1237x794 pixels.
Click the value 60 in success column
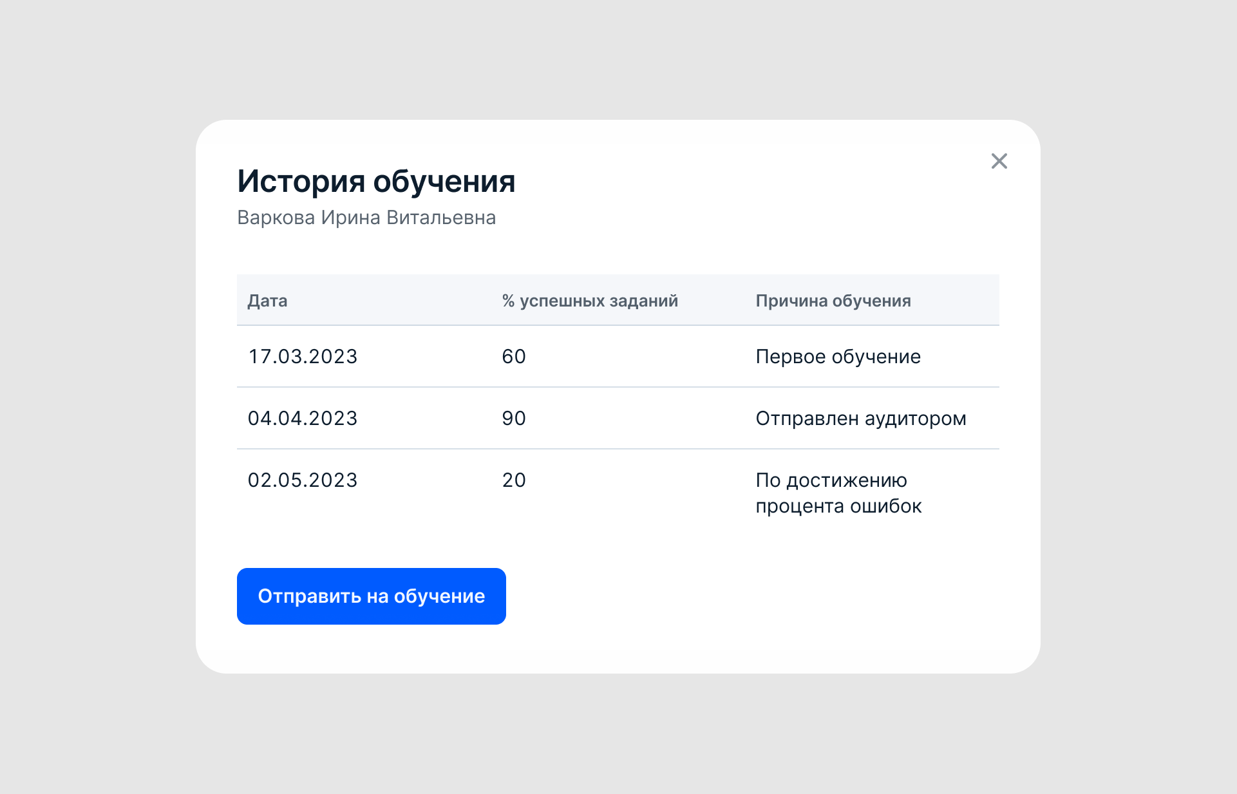(x=513, y=357)
